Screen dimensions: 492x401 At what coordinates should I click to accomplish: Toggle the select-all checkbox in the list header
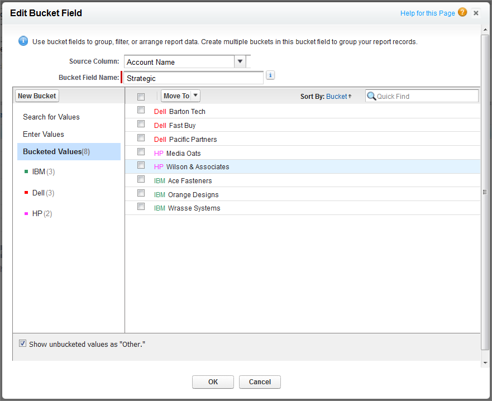[x=141, y=97]
